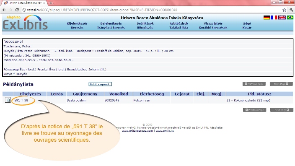Click record number [000001040]
Viewport: 295px width, 166px height.
13,41
